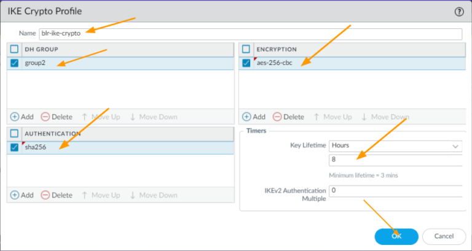This screenshot has width=472, height=251.
Task: Click the help question mark icon
Action: tap(458, 11)
